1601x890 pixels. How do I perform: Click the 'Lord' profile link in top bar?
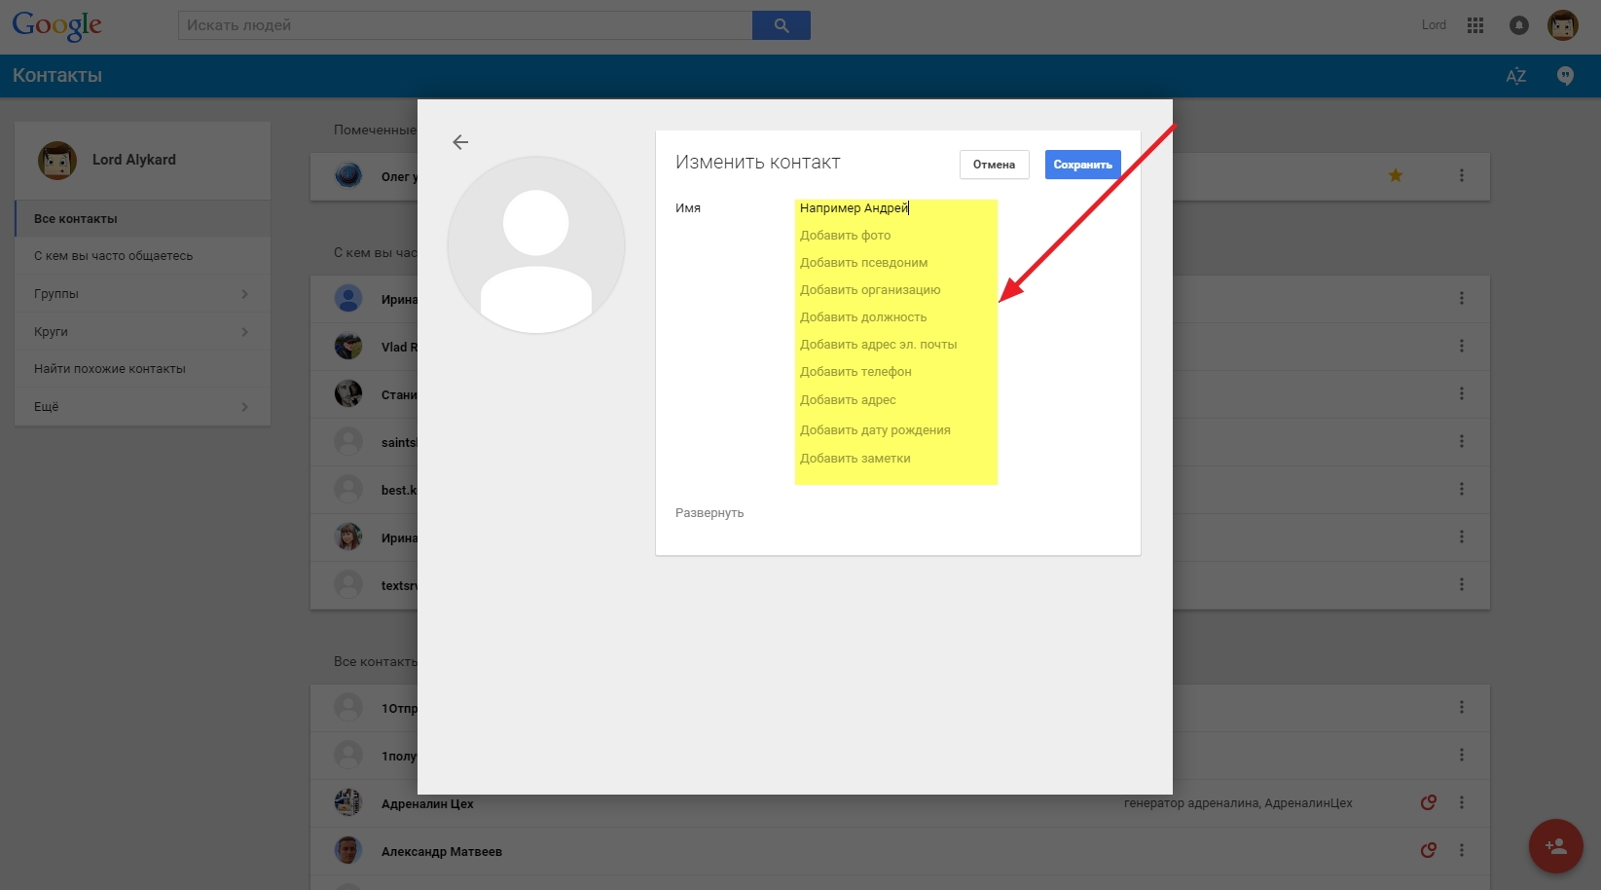[x=1434, y=25]
